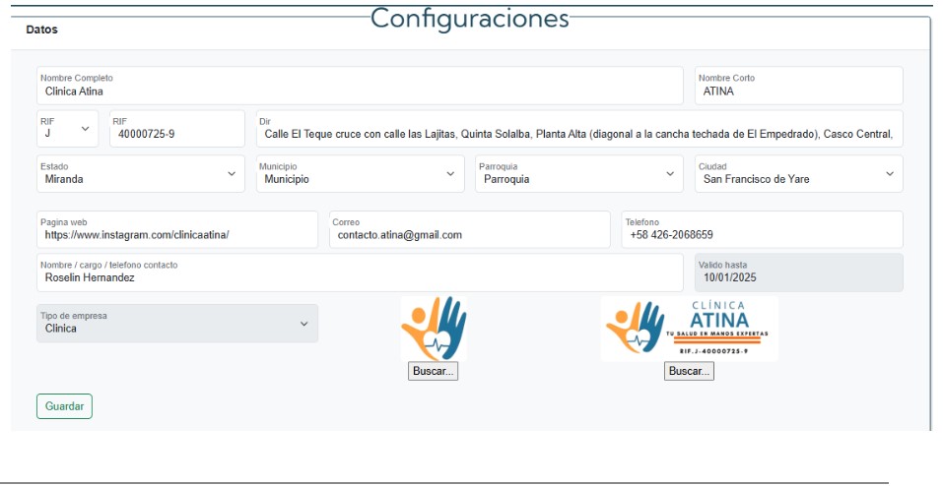Expand the Municipio dropdown
This screenshot has height=486, width=943.
pyautogui.click(x=361, y=173)
